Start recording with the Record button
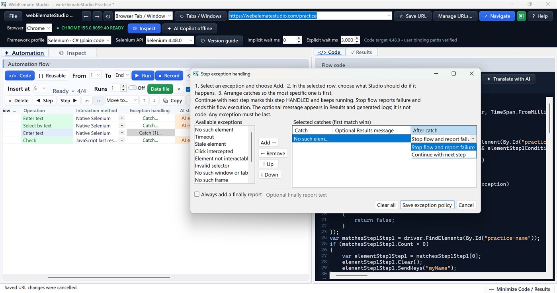Image resolution: width=557 pixels, height=293 pixels. (169, 76)
